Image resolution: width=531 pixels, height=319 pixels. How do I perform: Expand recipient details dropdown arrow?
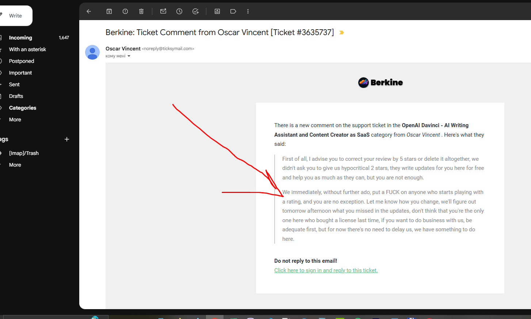point(129,56)
